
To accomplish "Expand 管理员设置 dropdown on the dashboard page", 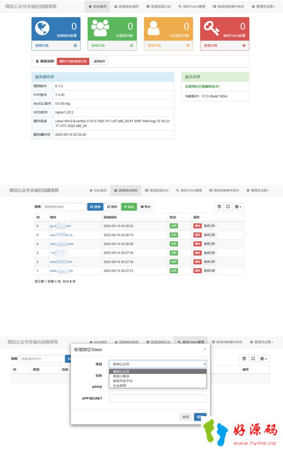I will [264, 6].
